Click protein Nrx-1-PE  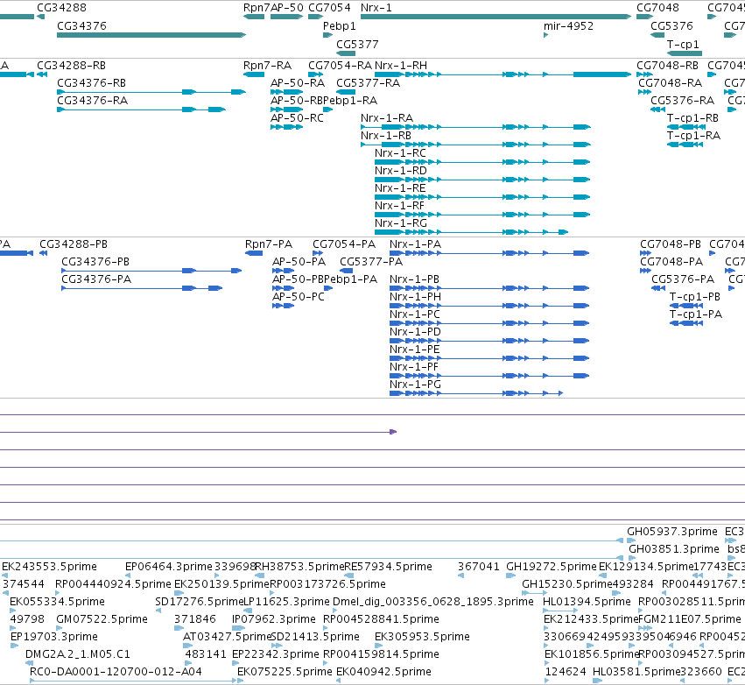[x=415, y=350]
